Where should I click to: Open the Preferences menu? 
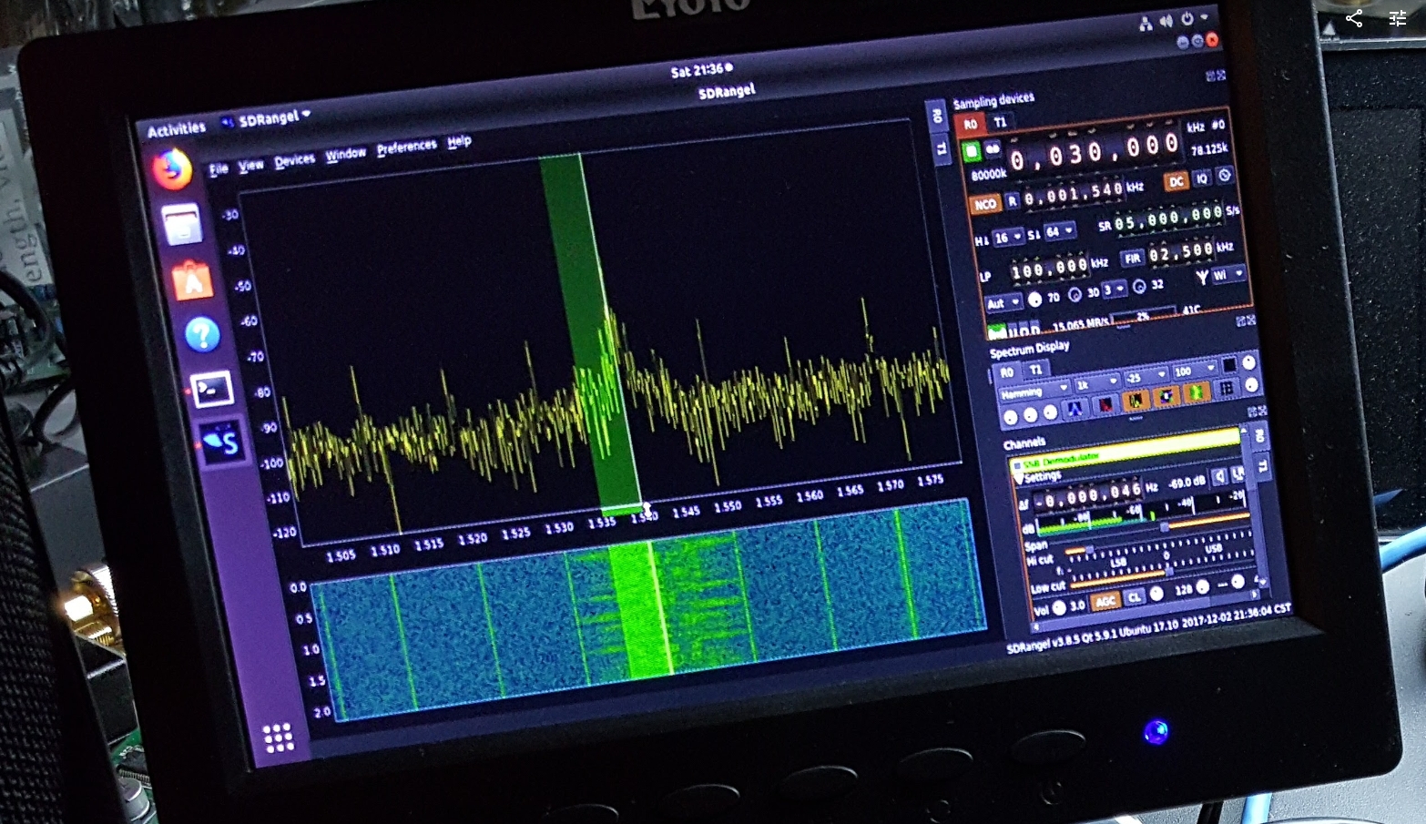pyautogui.click(x=407, y=147)
